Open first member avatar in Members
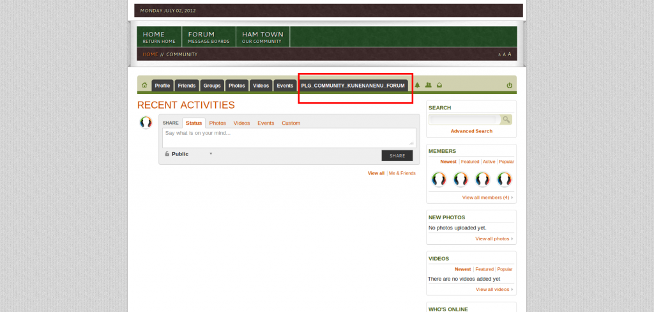This screenshot has height=312, width=654. (438, 179)
